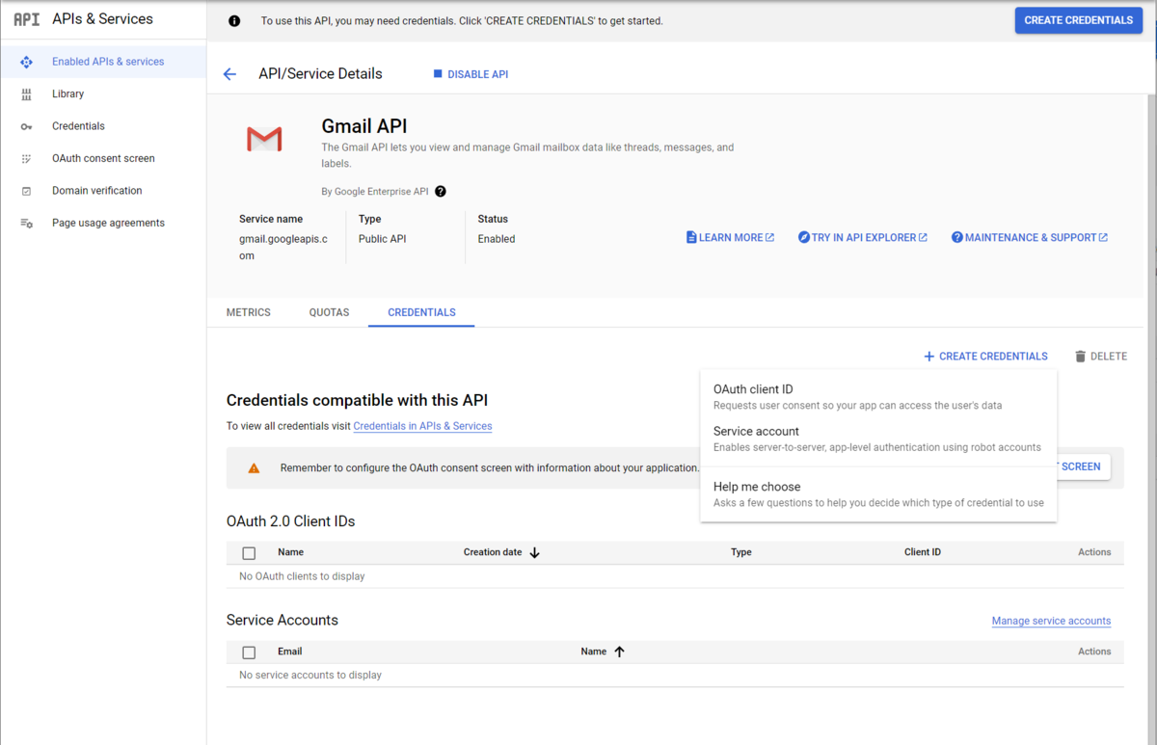Open Credentials in APIs & Services link
Screen dimensions: 1157x745
point(422,426)
